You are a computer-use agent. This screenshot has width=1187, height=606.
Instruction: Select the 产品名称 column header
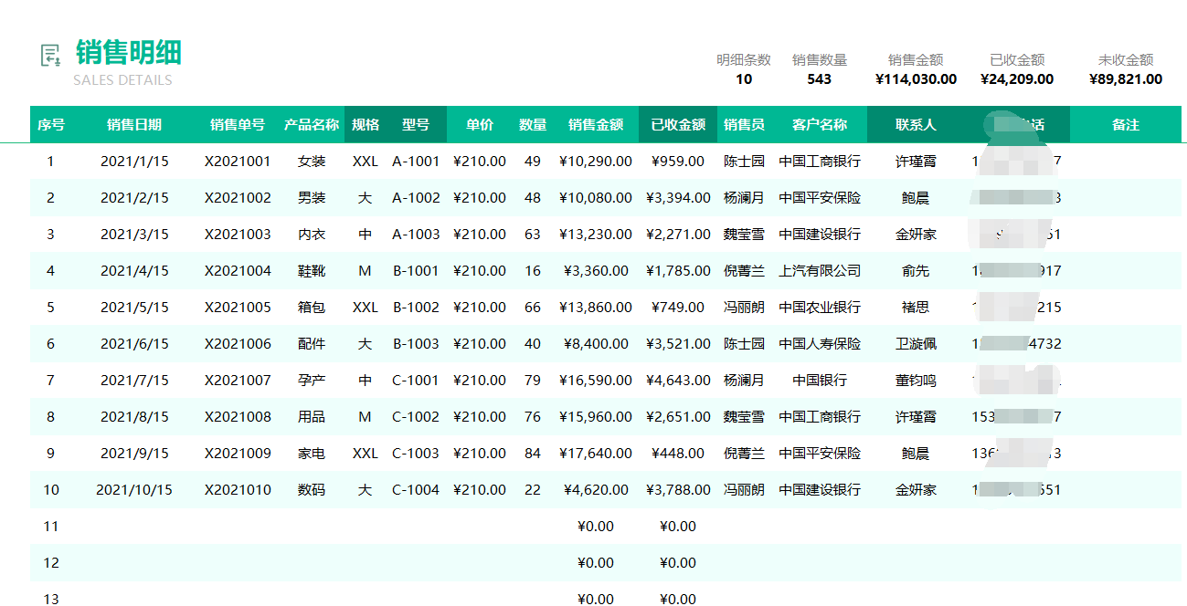click(x=312, y=125)
